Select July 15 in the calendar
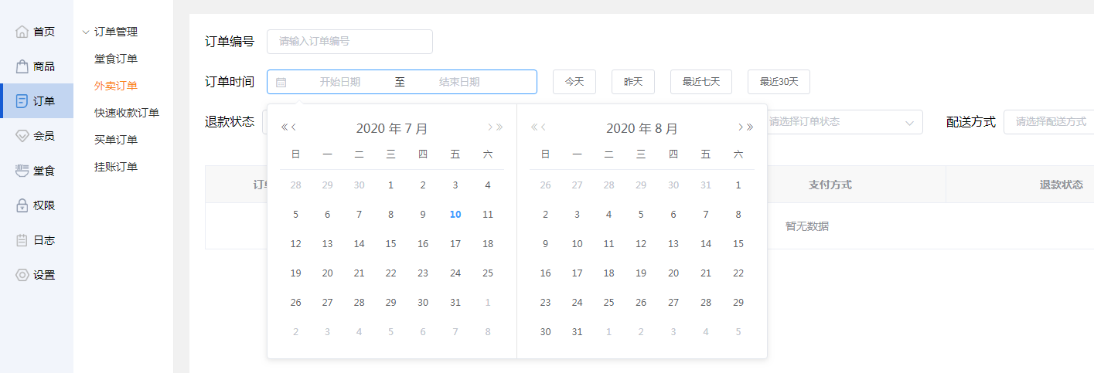1094x373 pixels. point(391,244)
